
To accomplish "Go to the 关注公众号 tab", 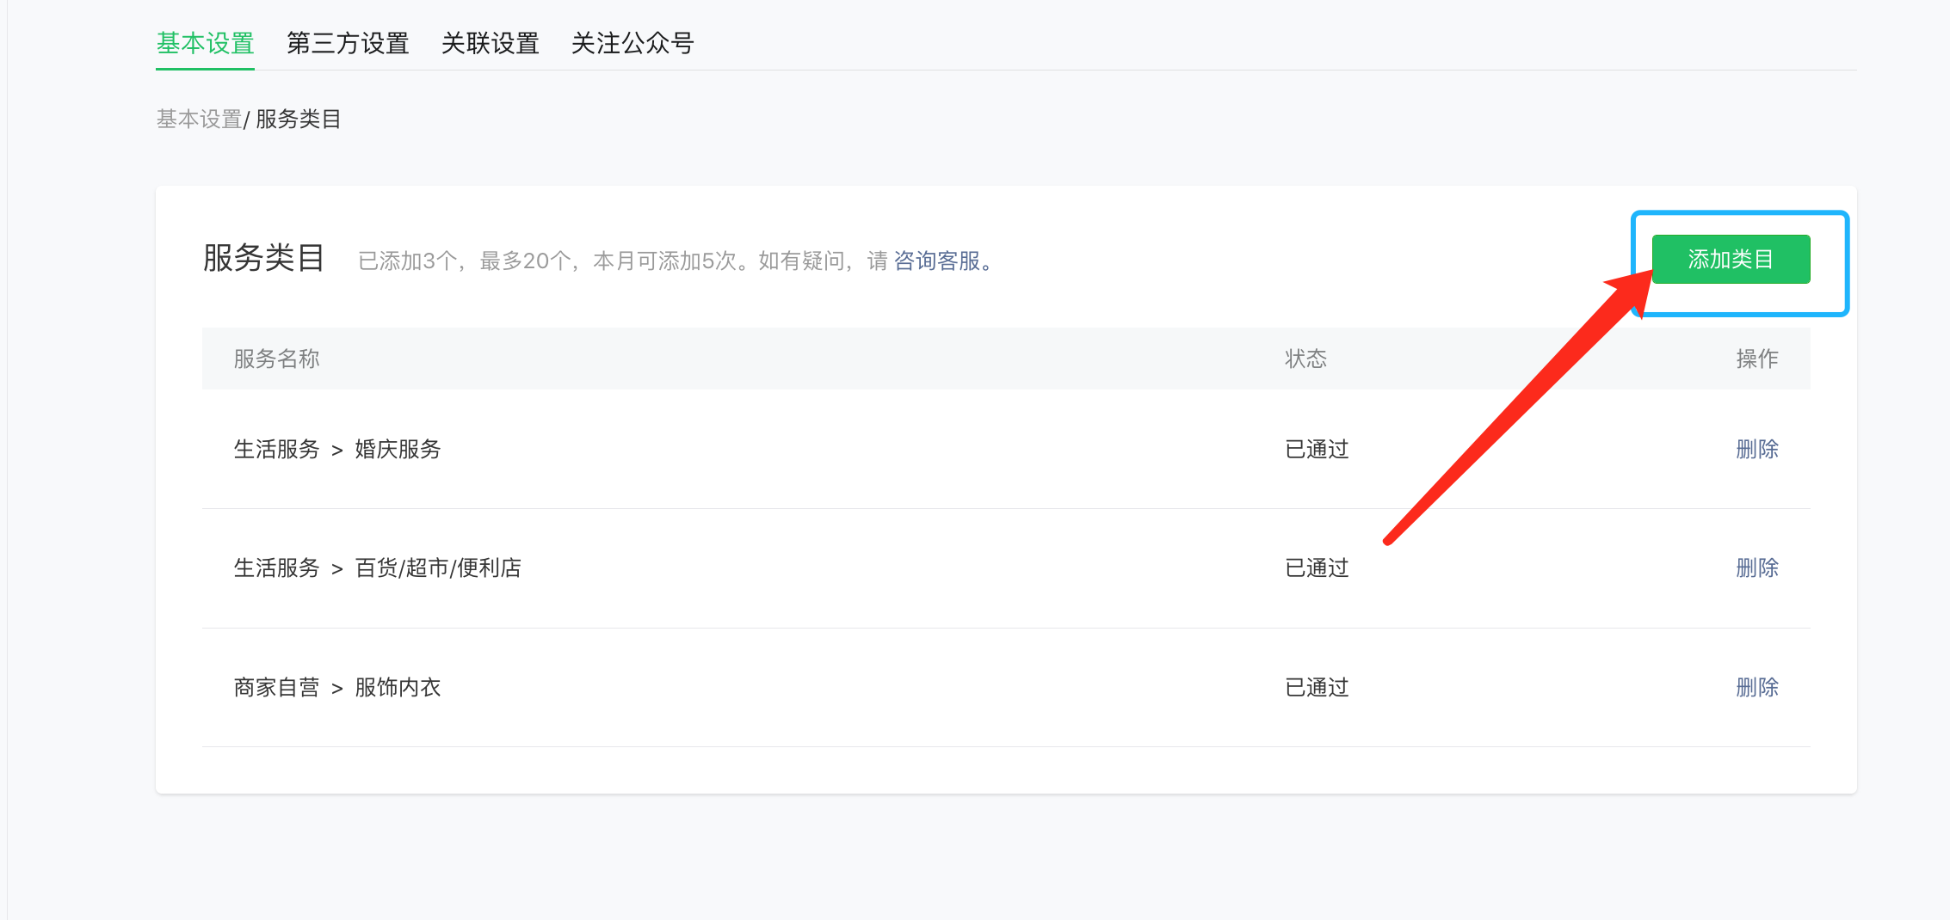I will [633, 43].
